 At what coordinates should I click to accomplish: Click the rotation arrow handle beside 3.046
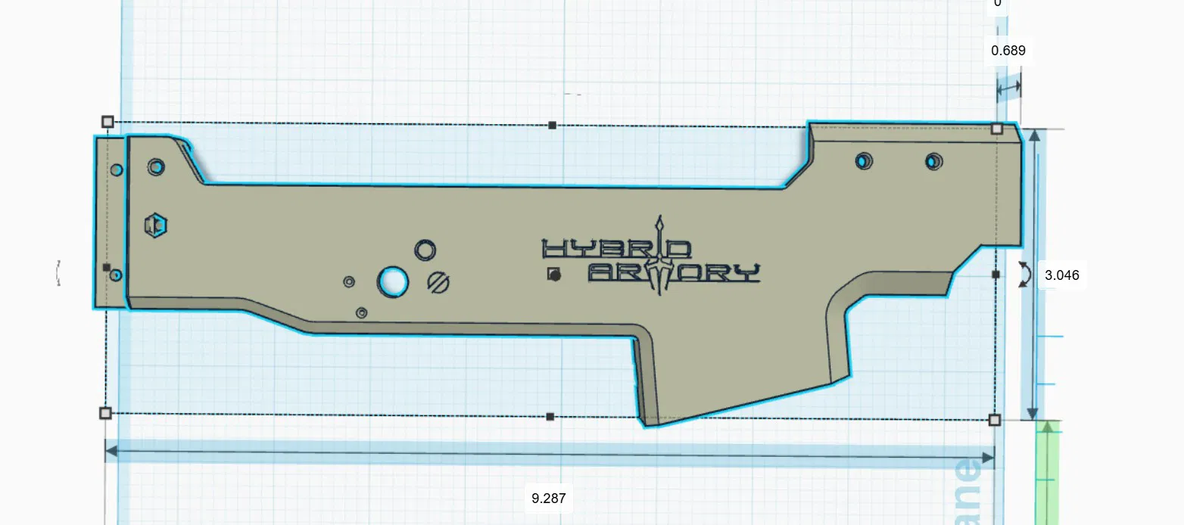[1024, 274]
